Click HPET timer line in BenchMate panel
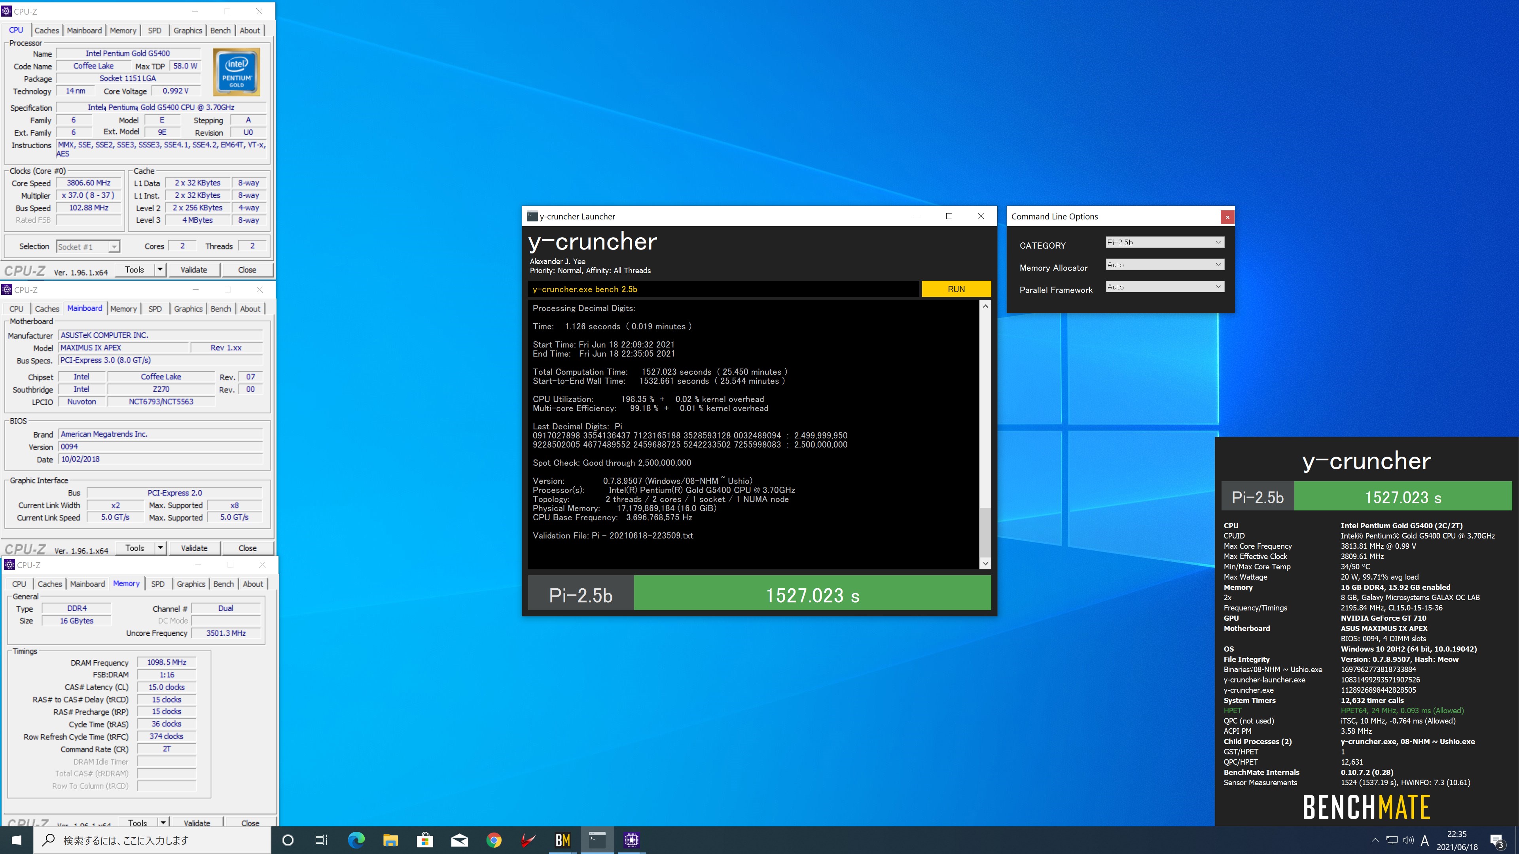Image resolution: width=1519 pixels, height=854 pixels. pos(1343,710)
